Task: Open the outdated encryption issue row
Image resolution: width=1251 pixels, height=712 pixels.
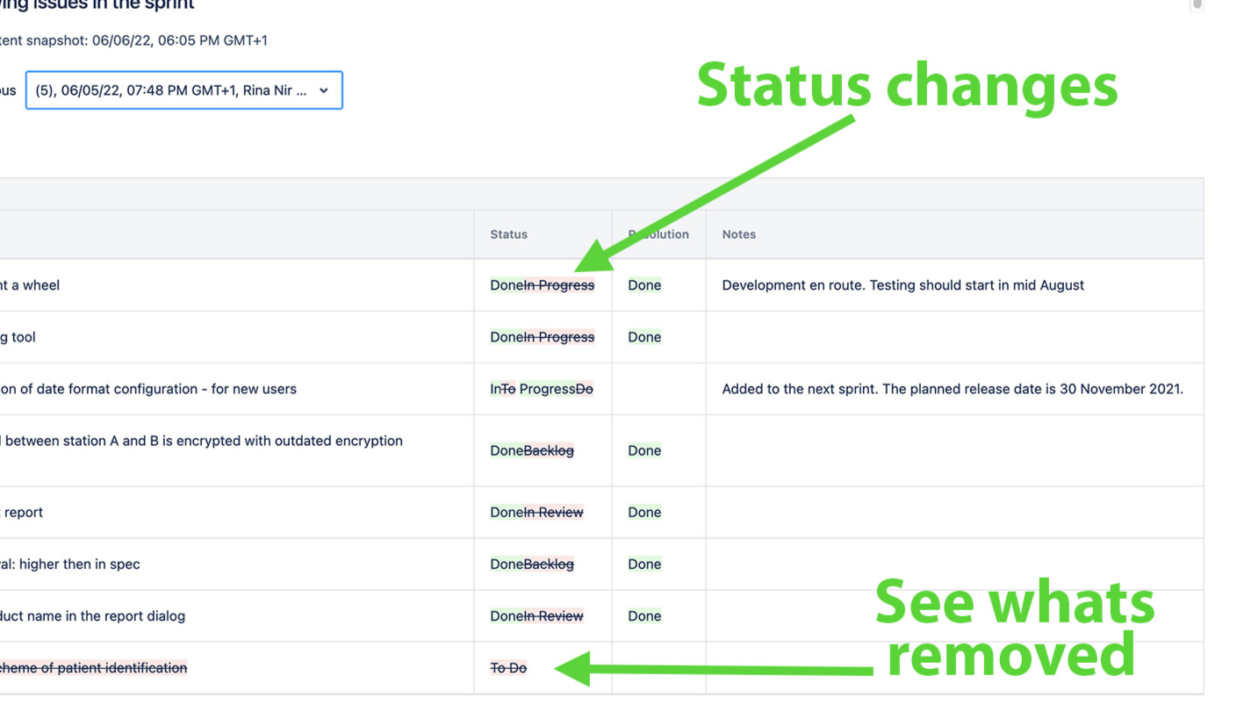Action: pyautogui.click(x=204, y=441)
